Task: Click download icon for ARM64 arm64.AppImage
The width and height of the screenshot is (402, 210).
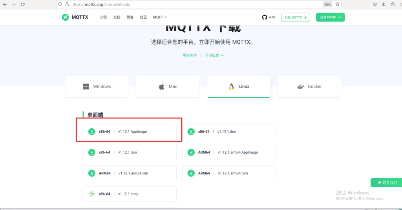Action: pyautogui.click(x=191, y=152)
